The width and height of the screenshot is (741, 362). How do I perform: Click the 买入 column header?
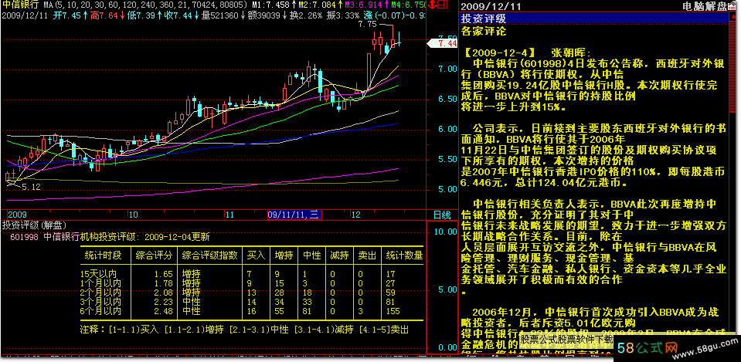(256, 255)
